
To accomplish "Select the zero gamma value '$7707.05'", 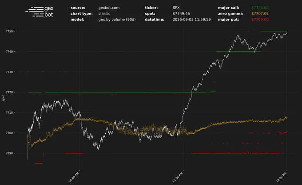I will 260,14.
